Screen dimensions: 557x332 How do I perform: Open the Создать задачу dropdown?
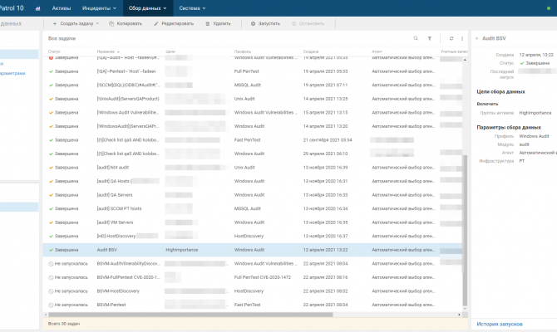[x=76, y=24]
